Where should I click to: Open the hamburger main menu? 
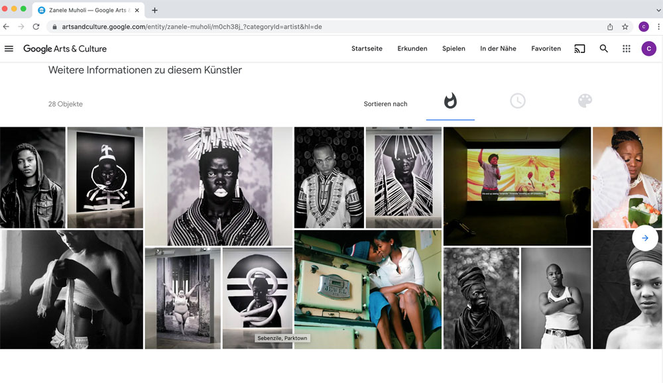(9, 48)
